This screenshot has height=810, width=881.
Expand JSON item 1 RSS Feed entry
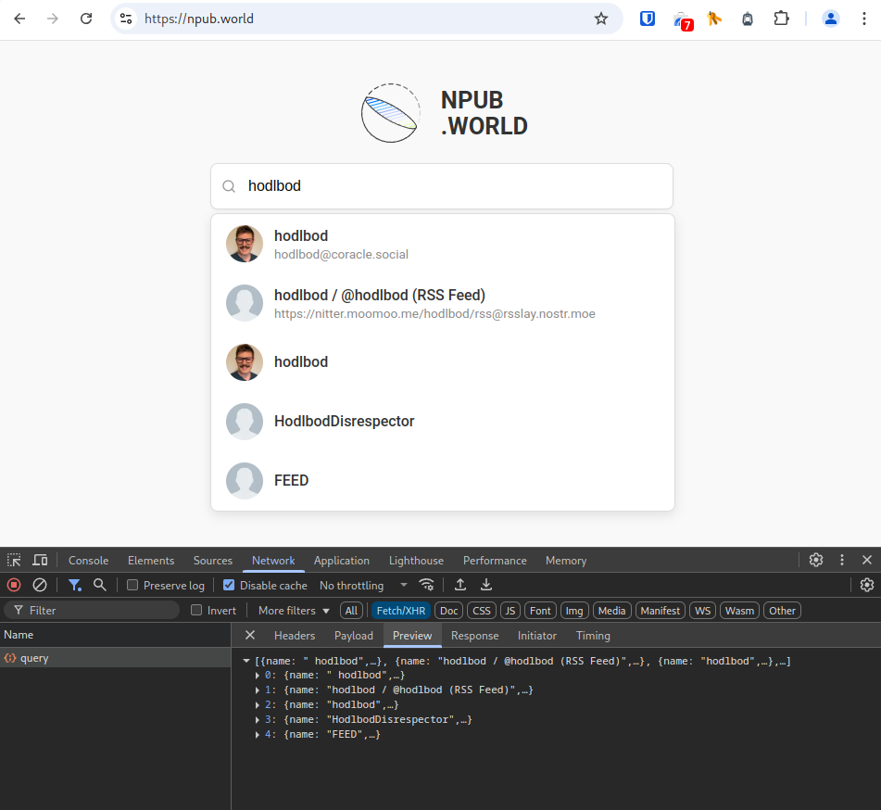(258, 690)
